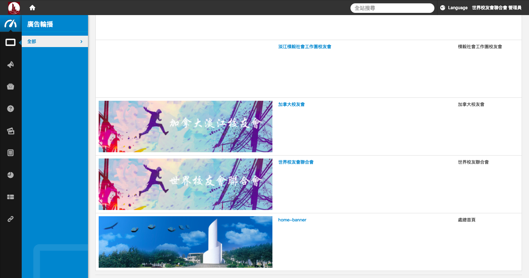Open the announcements megaphone icon
This screenshot has height=278, width=529.
point(11,65)
